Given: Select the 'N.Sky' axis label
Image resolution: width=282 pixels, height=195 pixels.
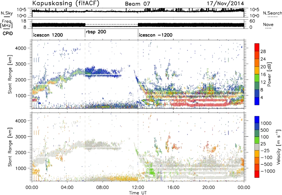Looking at the screenshot, I should pyautogui.click(x=7, y=13).
